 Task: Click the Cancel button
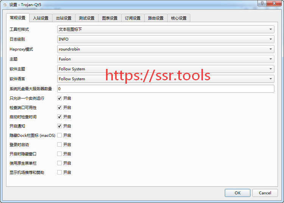pyautogui.click(x=265, y=193)
